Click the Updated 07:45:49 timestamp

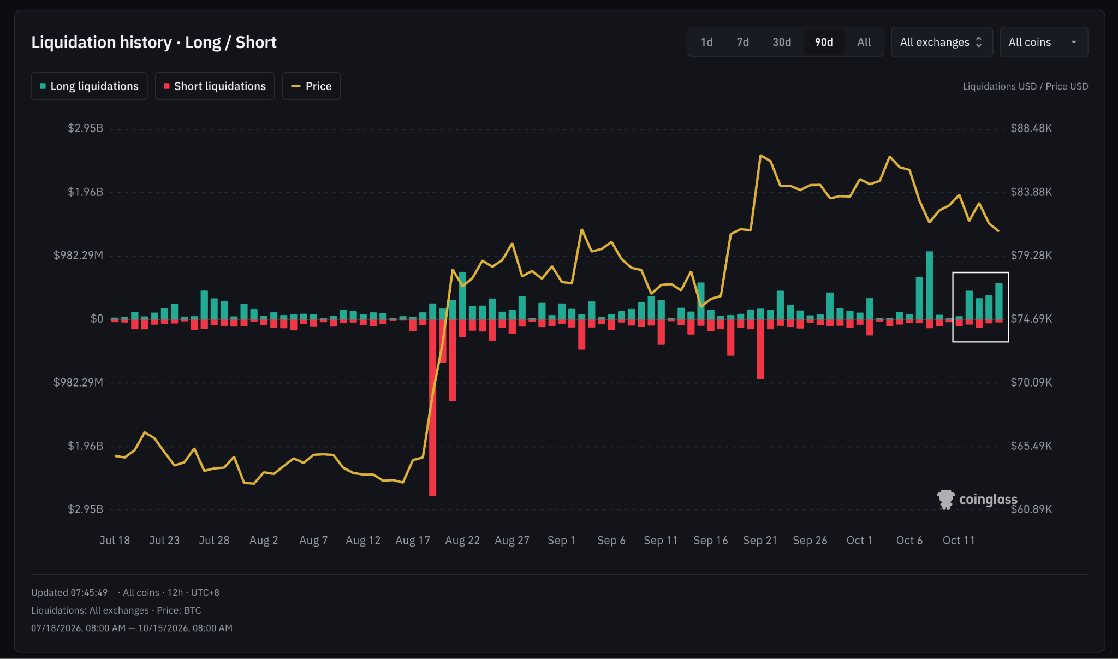pyautogui.click(x=69, y=592)
